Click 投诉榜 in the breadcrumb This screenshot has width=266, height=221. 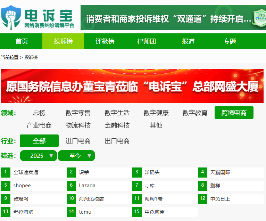(31, 57)
